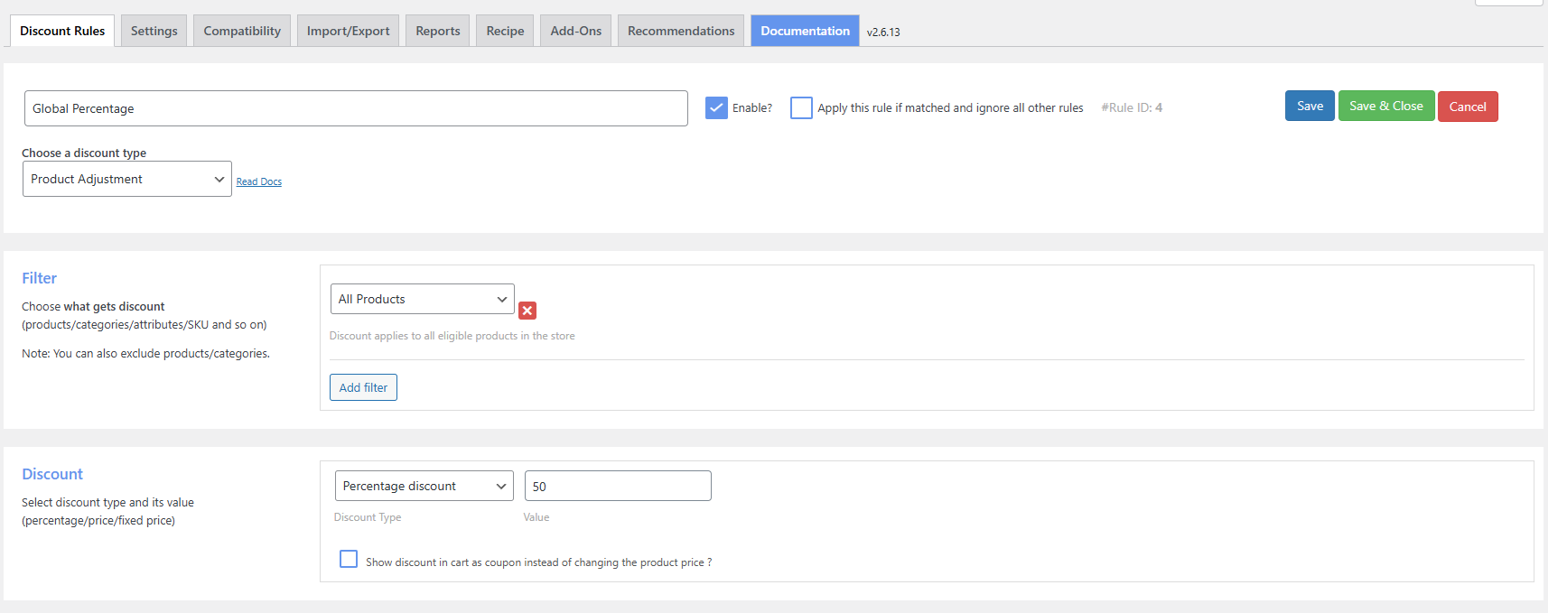Select the Recipe tab
Image resolution: width=1548 pixels, height=613 pixels.
[x=505, y=31]
